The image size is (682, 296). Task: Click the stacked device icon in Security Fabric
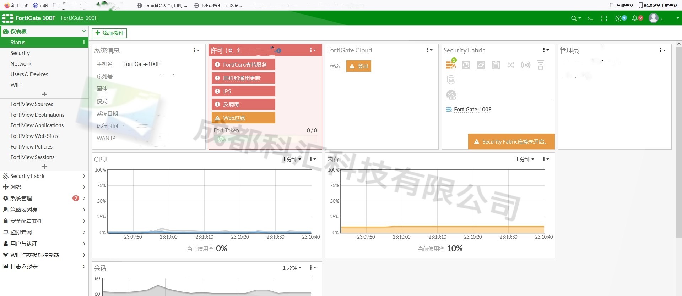[x=541, y=65]
